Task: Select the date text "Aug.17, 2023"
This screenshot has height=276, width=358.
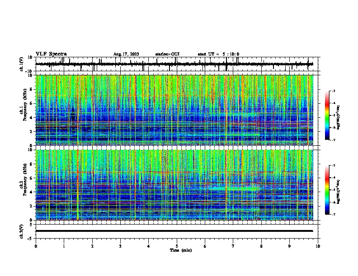Action: [126, 54]
